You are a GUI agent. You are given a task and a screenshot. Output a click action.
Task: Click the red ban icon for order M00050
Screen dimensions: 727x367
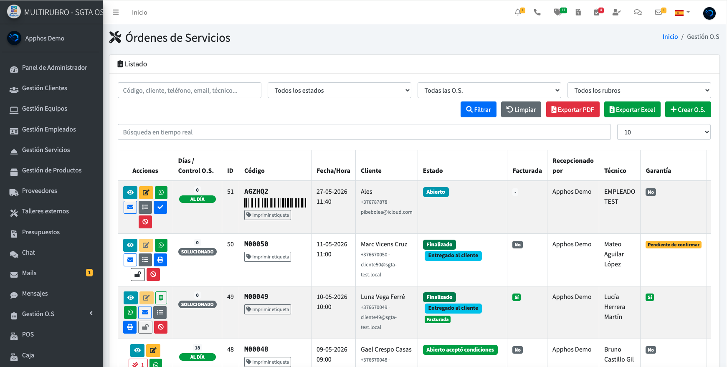(x=153, y=274)
